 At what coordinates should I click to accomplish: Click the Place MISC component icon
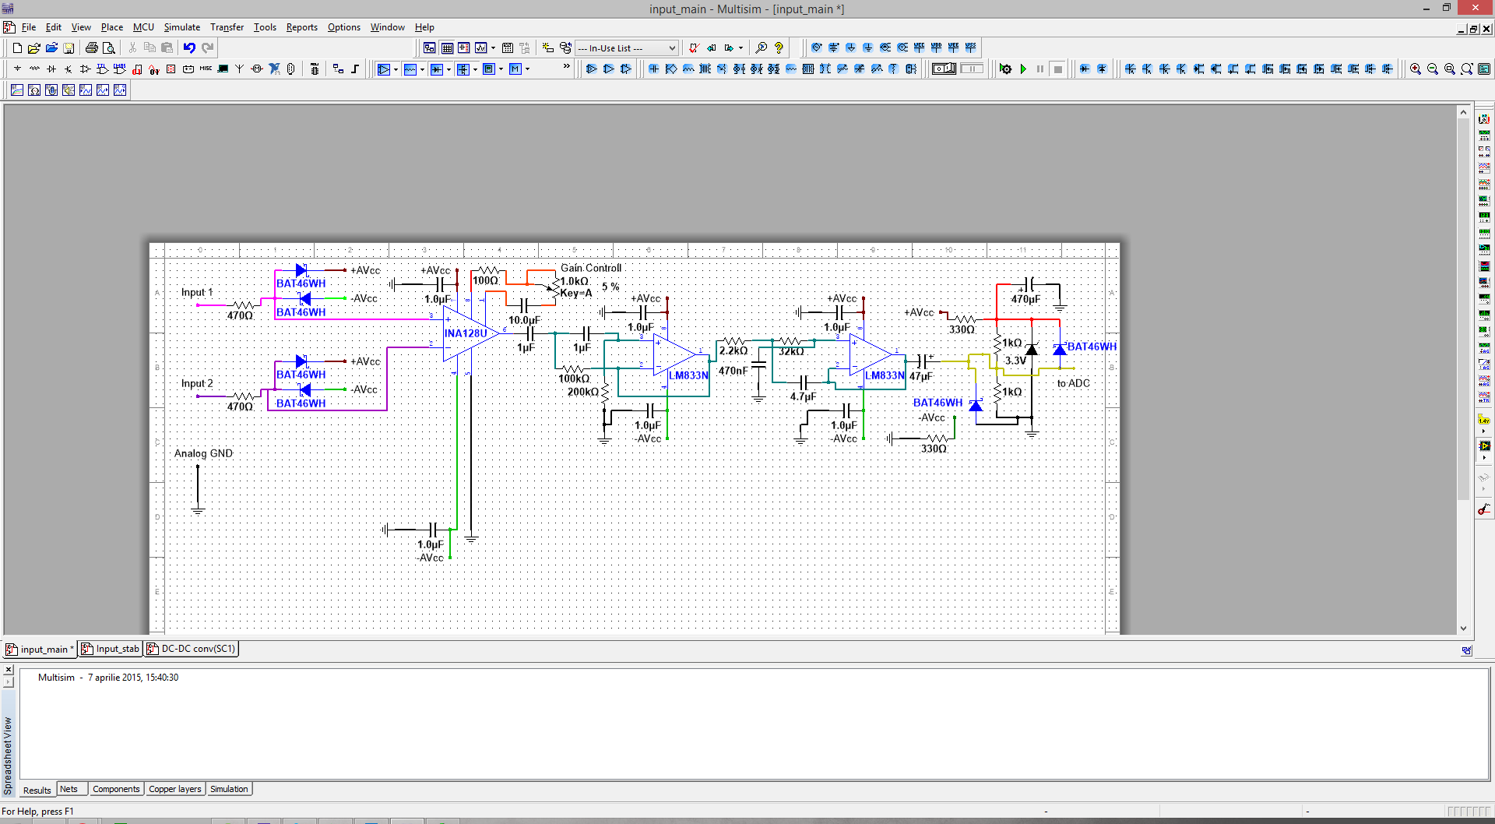coord(206,69)
